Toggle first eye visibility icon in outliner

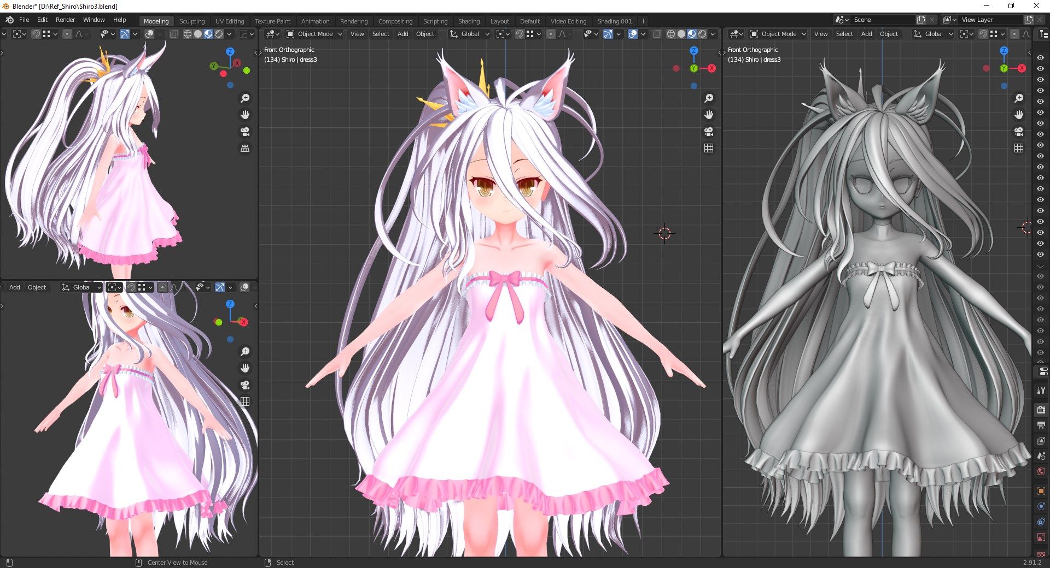coord(1040,58)
